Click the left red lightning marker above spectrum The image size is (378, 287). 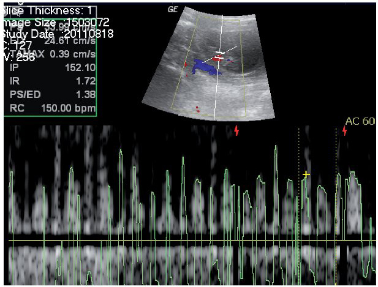[x=237, y=130]
